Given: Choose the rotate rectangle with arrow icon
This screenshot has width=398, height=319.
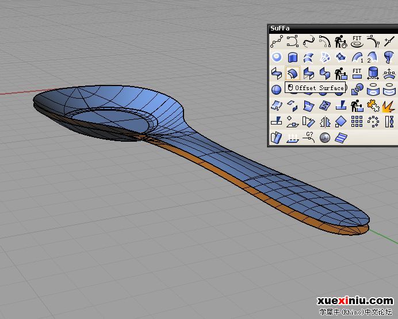Looking at the screenshot, I should click(309, 122).
